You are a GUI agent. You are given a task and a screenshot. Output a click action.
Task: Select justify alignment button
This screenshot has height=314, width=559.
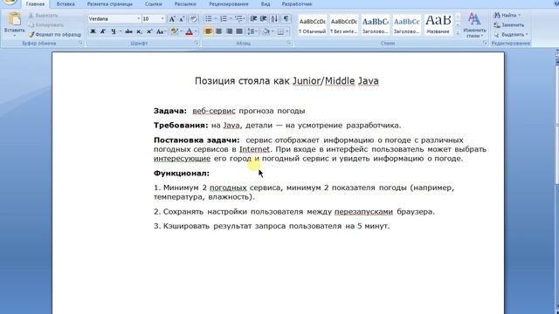pyautogui.click(x=239, y=31)
